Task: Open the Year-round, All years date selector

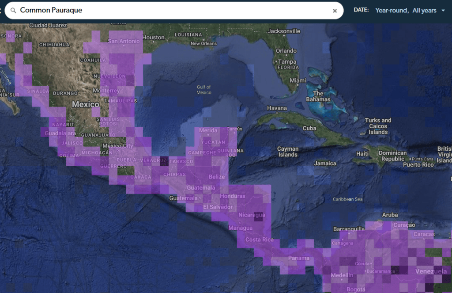Action: click(x=406, y=11)
